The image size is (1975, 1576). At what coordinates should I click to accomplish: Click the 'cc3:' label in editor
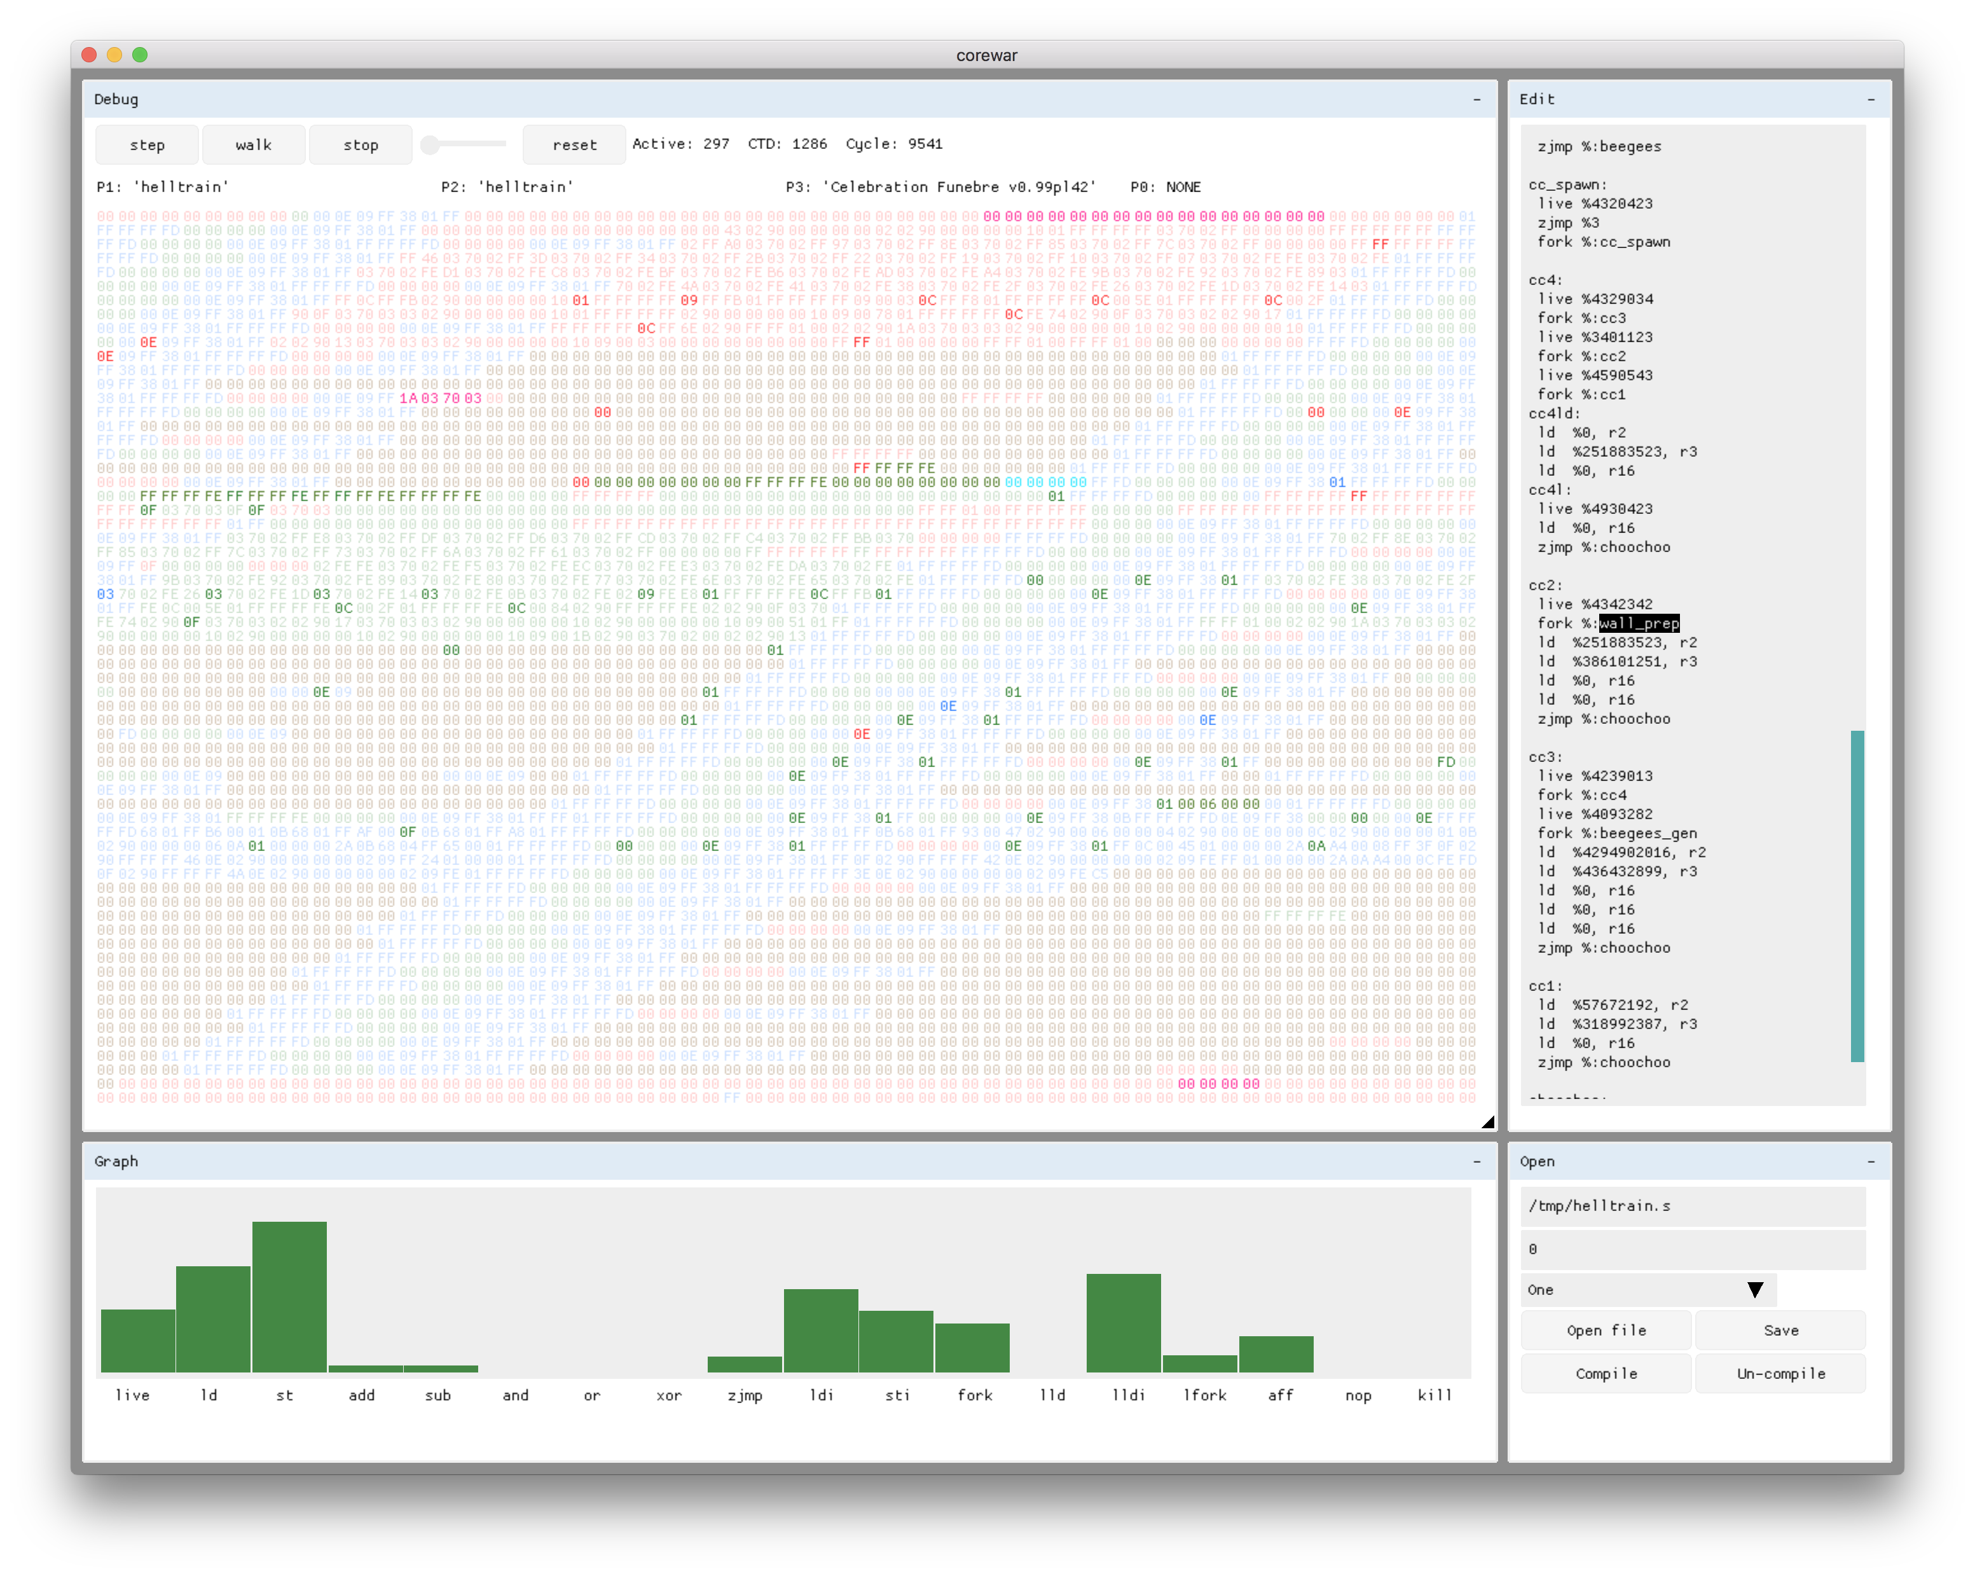coord(1545,757)
